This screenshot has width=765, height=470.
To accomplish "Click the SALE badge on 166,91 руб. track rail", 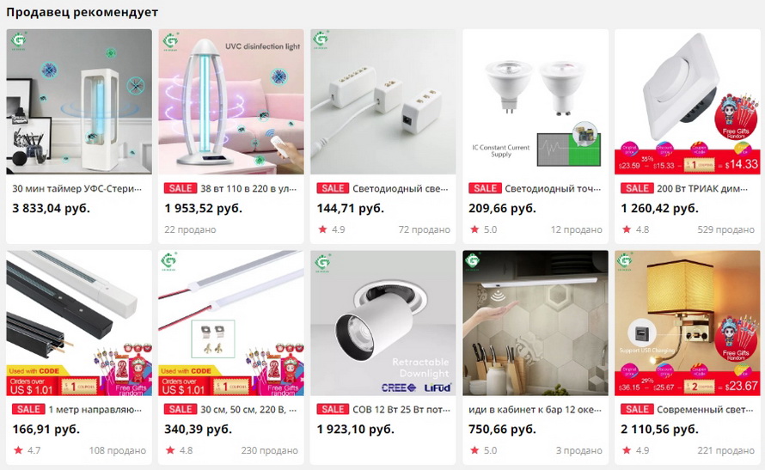I will pyautogui.click(x=28, y=409).
